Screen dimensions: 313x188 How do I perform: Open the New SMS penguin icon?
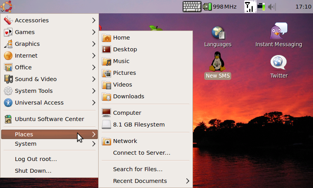pos(218,63)
